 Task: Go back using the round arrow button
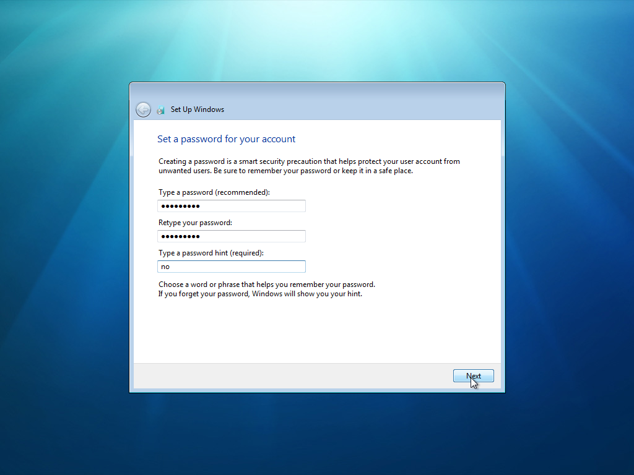click(x=143, y=109)
